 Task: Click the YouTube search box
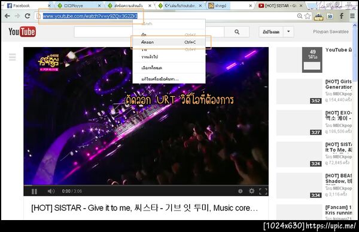tap(149, 32)
